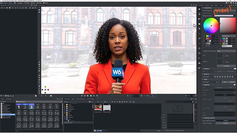Stop the scene animation

(x=91, y=96)
